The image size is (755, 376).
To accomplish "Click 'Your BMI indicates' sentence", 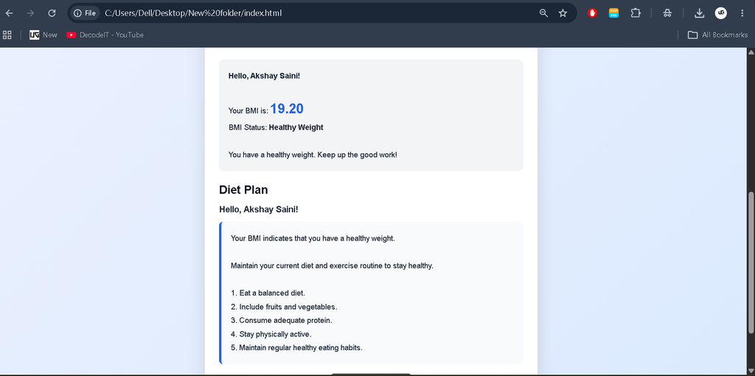I will coord(313,238).
